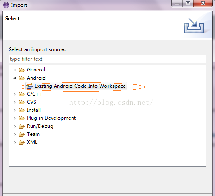Viewport: 215px width, 196px height.
Task: Click the Plug-in Development folder icon
Action: pos(22,118)
